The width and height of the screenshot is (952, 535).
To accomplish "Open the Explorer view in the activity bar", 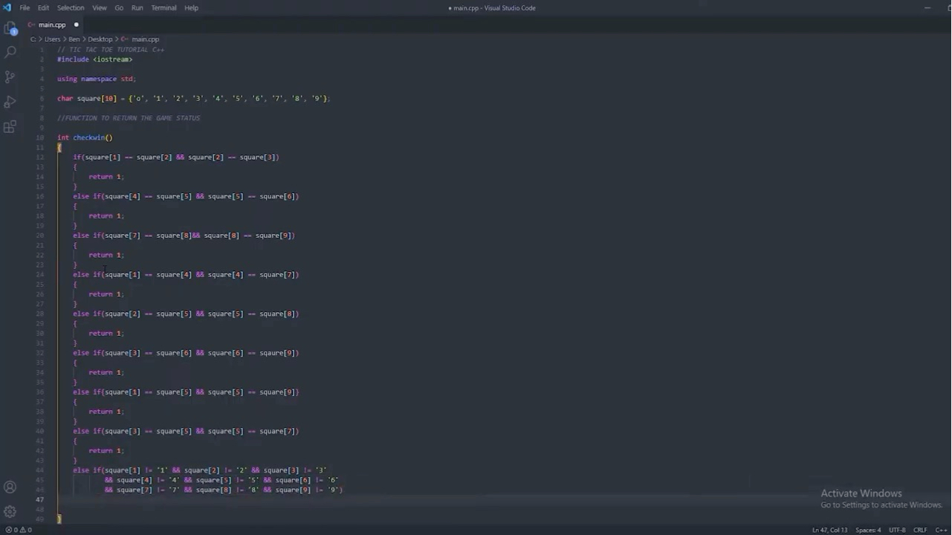I will 10,29.
